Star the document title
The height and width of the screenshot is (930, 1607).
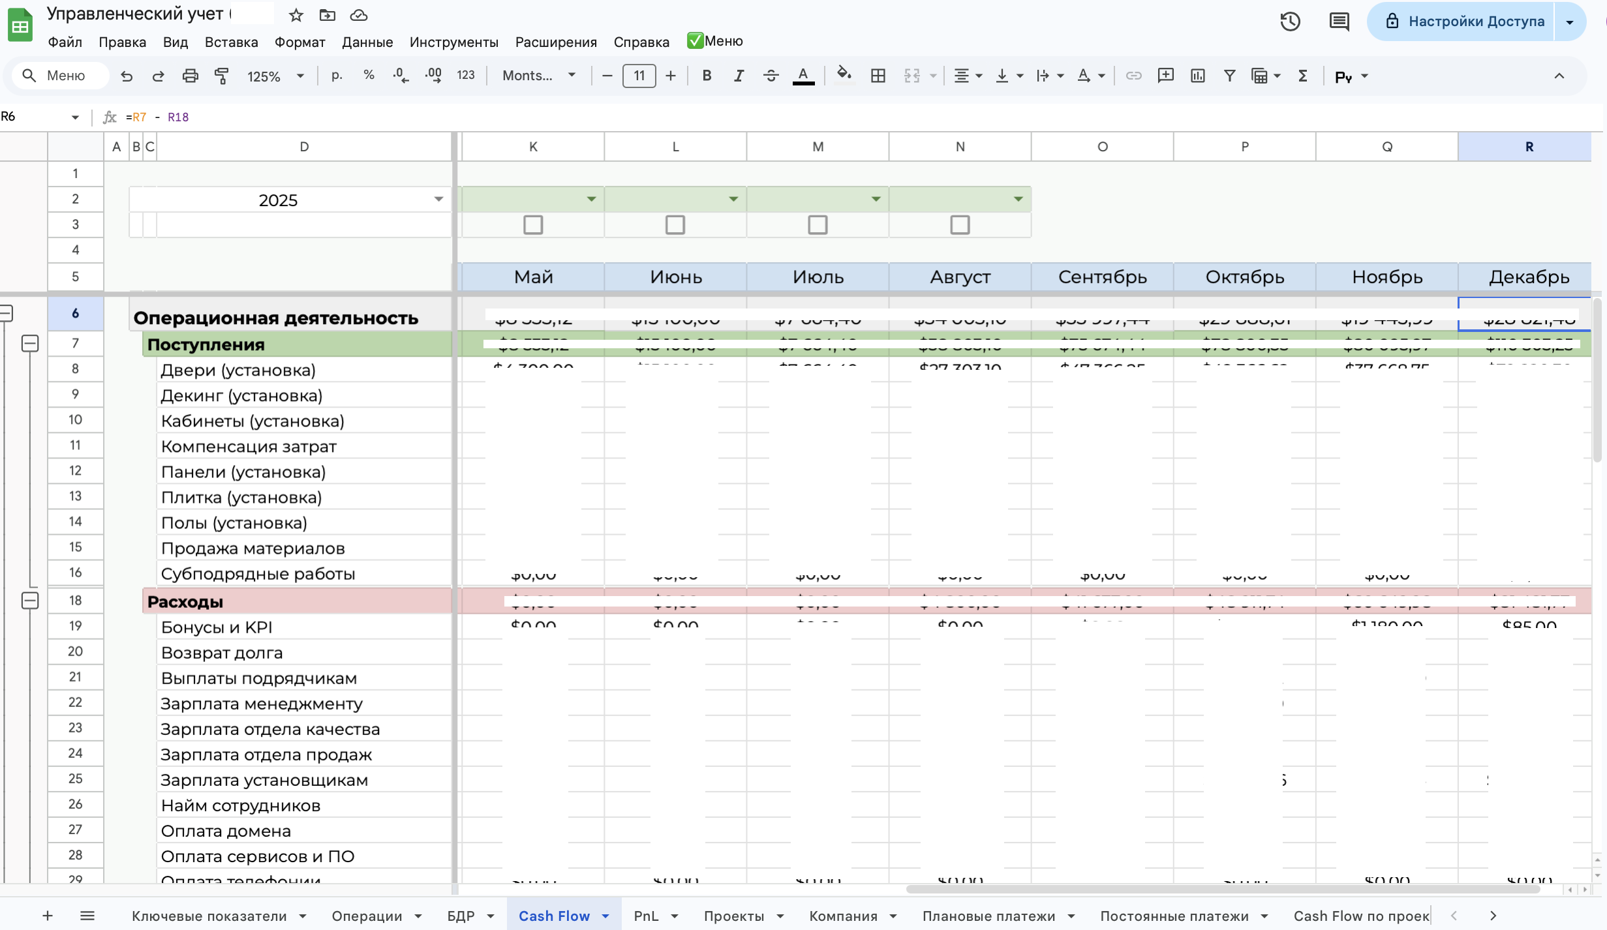click(296, 15)
